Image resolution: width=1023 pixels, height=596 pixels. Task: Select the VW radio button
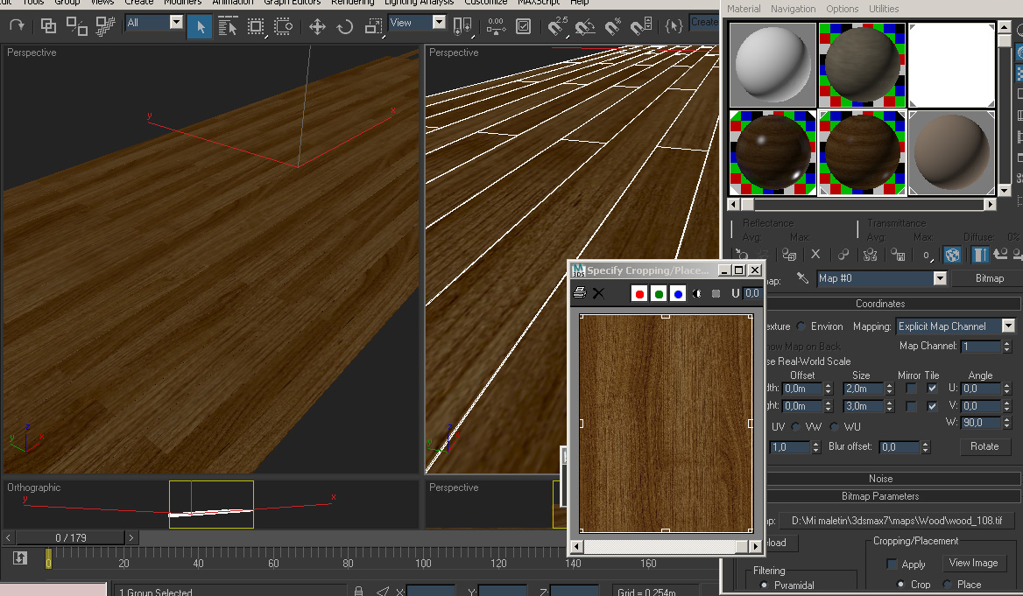pyautogui.click(x=795, y=426)
